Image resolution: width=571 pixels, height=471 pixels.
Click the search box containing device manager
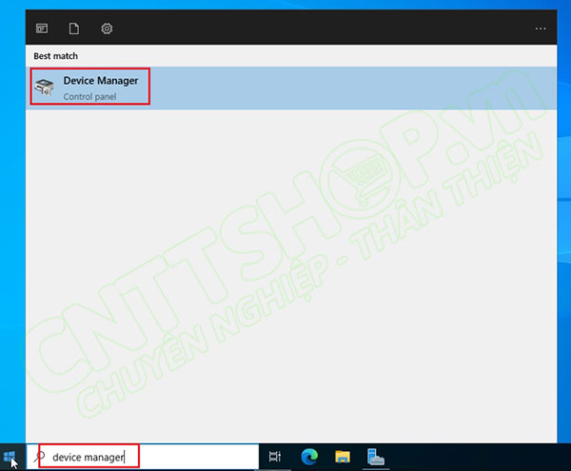143,457
